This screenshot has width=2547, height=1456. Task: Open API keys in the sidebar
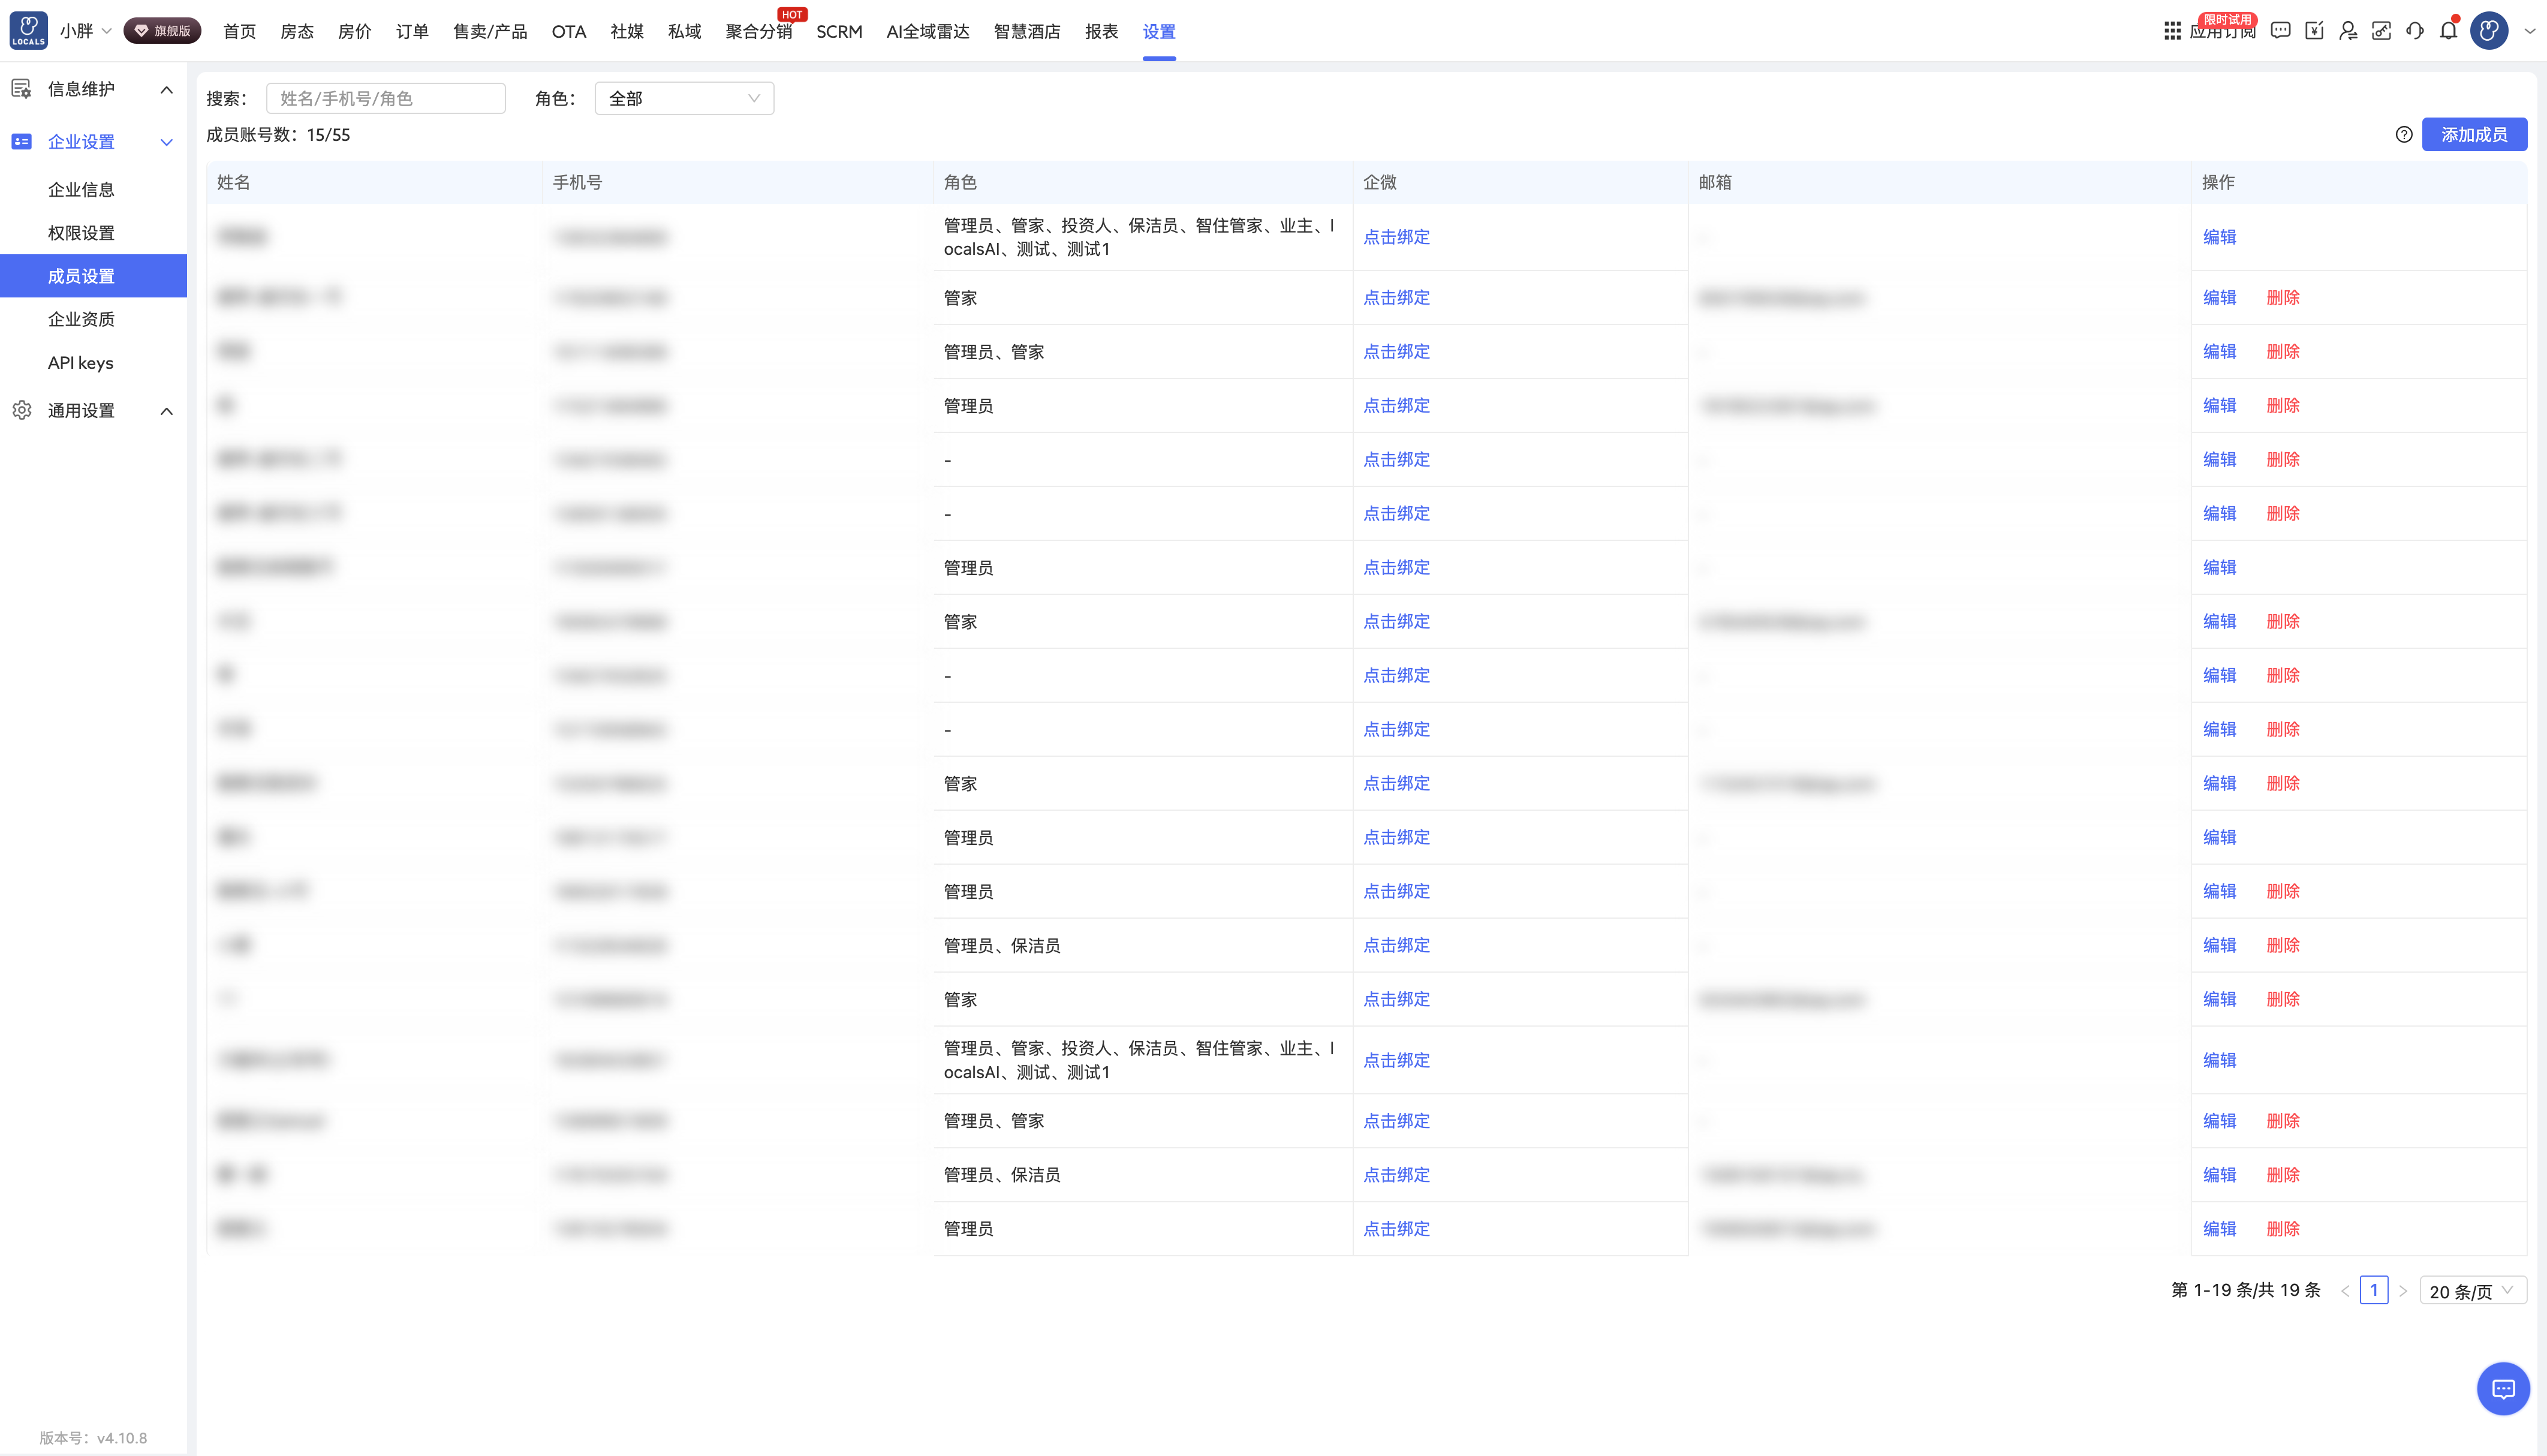point(80,363)
